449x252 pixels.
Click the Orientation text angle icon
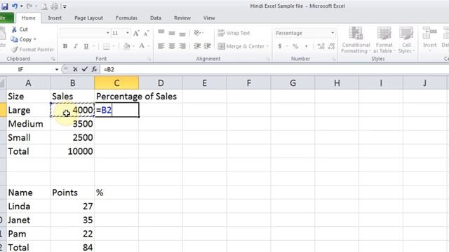coord(197,33)
